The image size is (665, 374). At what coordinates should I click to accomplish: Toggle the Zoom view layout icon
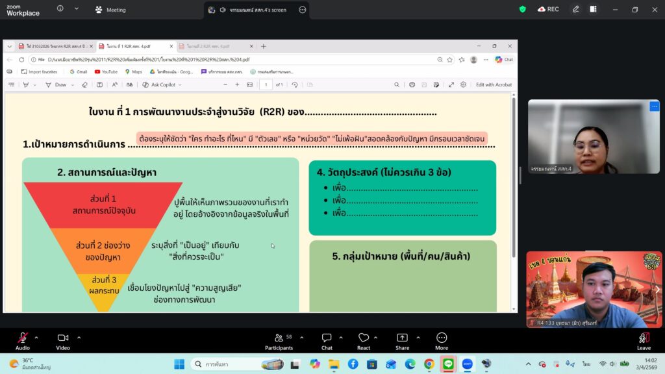(593, 9)
